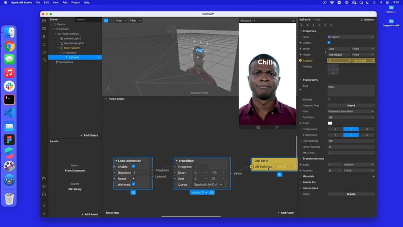Set V Alignment to middle
The width and height of the screenshot is (403, 227).
pos(351,135)
